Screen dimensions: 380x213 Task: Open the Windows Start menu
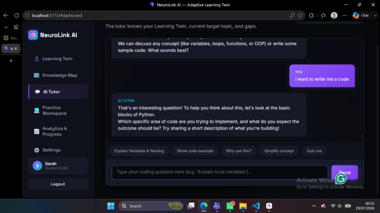(x=111, y=206)
